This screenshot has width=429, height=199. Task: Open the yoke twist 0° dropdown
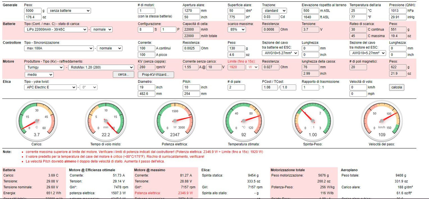88,87
